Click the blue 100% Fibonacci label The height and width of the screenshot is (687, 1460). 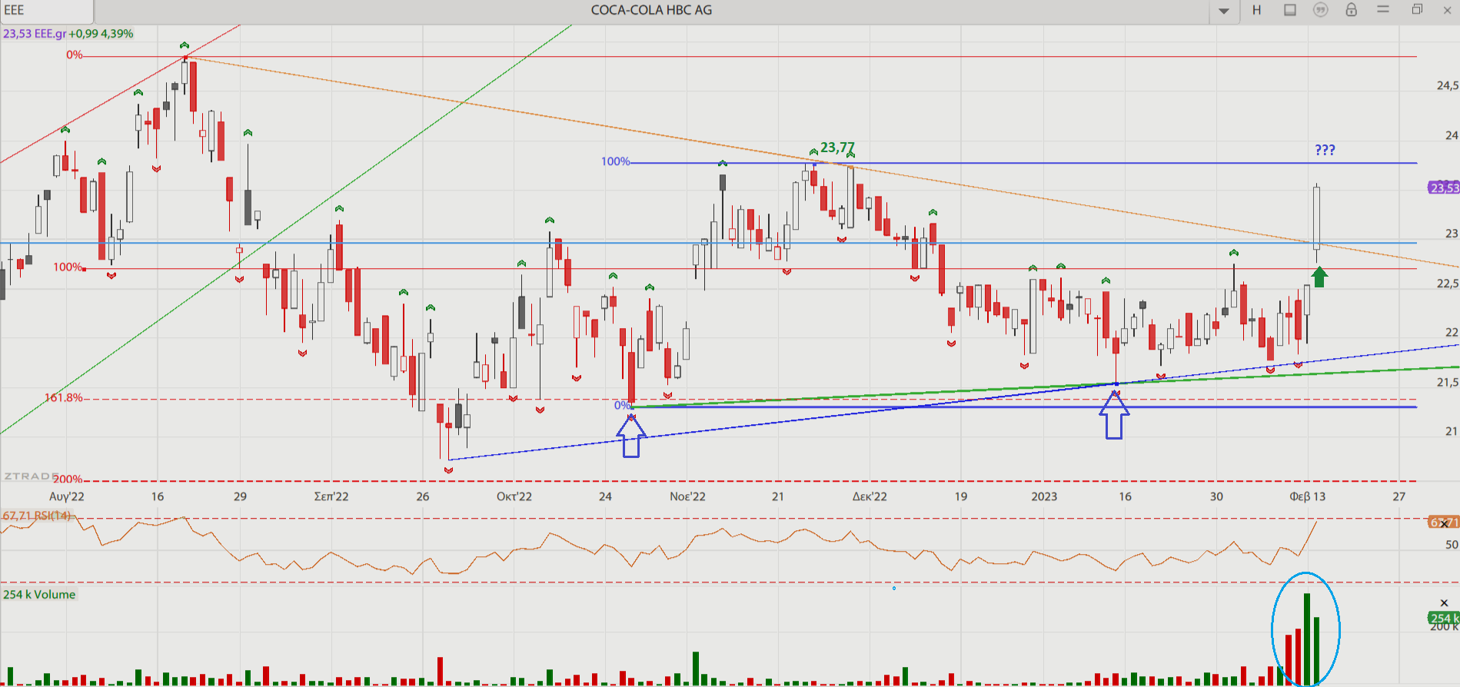(615, 161)
